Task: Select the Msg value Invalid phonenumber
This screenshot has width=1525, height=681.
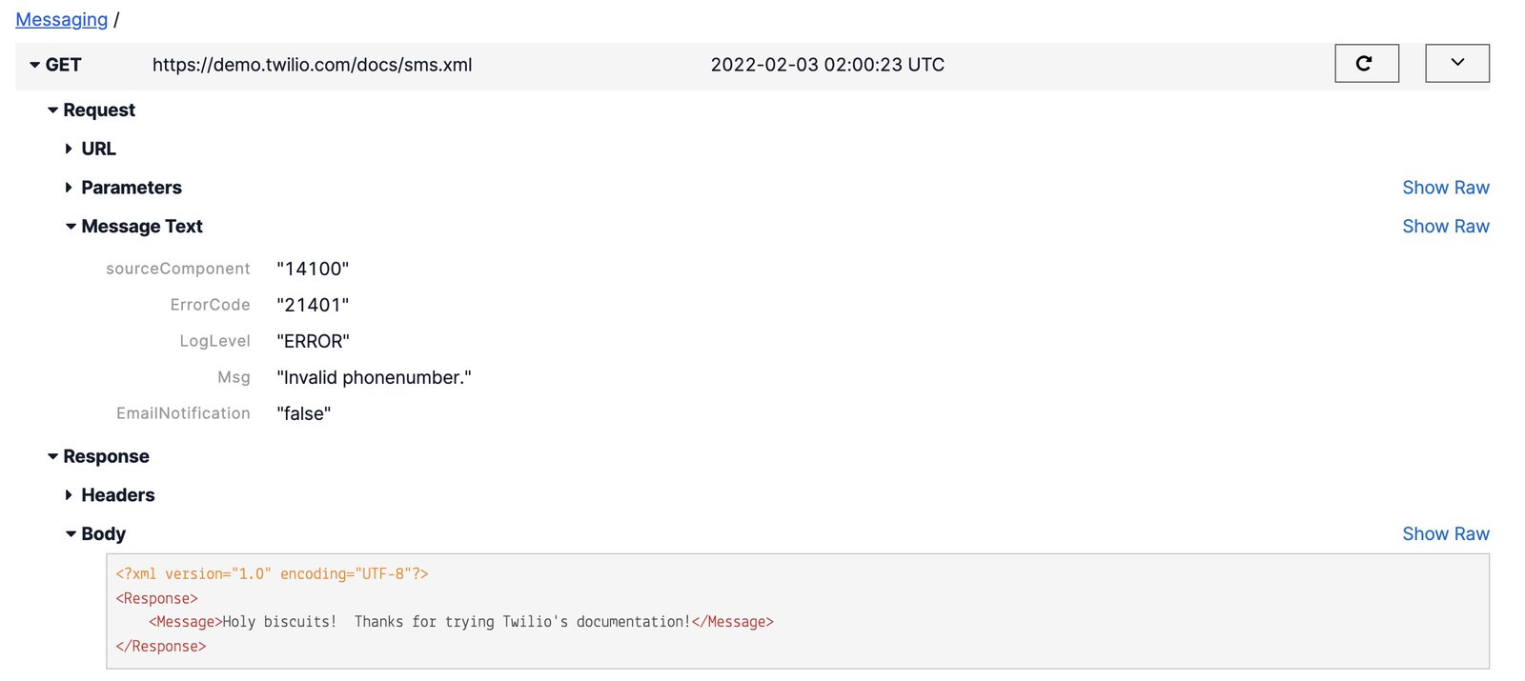Action: [375, 377]
